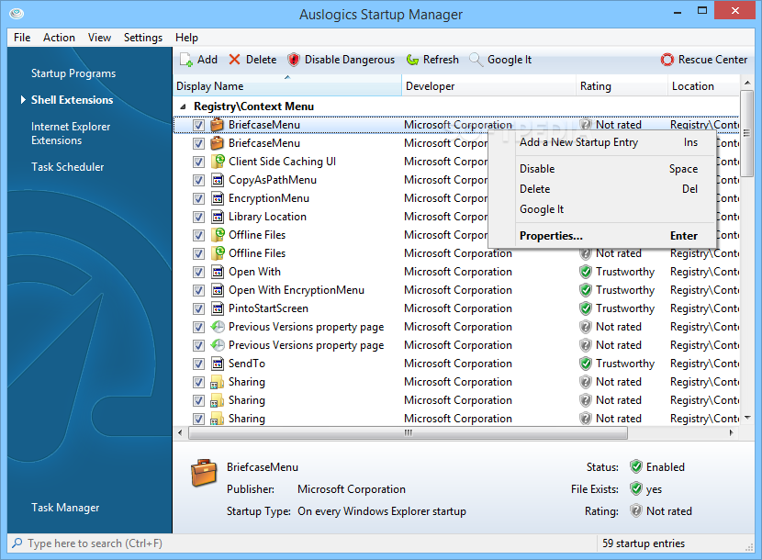762x560 pixels.
Task: Click the horizontal scrollbar thumb
Action: (408, 432)
